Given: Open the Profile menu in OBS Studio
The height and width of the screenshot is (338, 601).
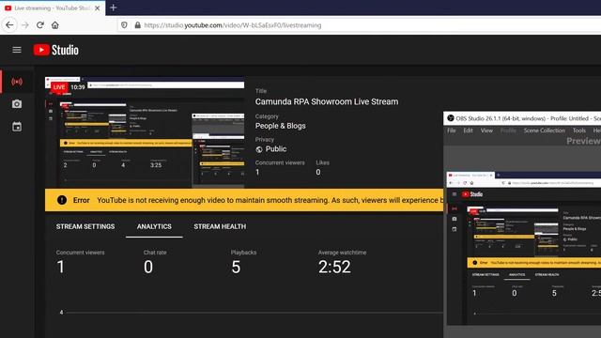Looking at the screenshot, I should pos(508,131).
